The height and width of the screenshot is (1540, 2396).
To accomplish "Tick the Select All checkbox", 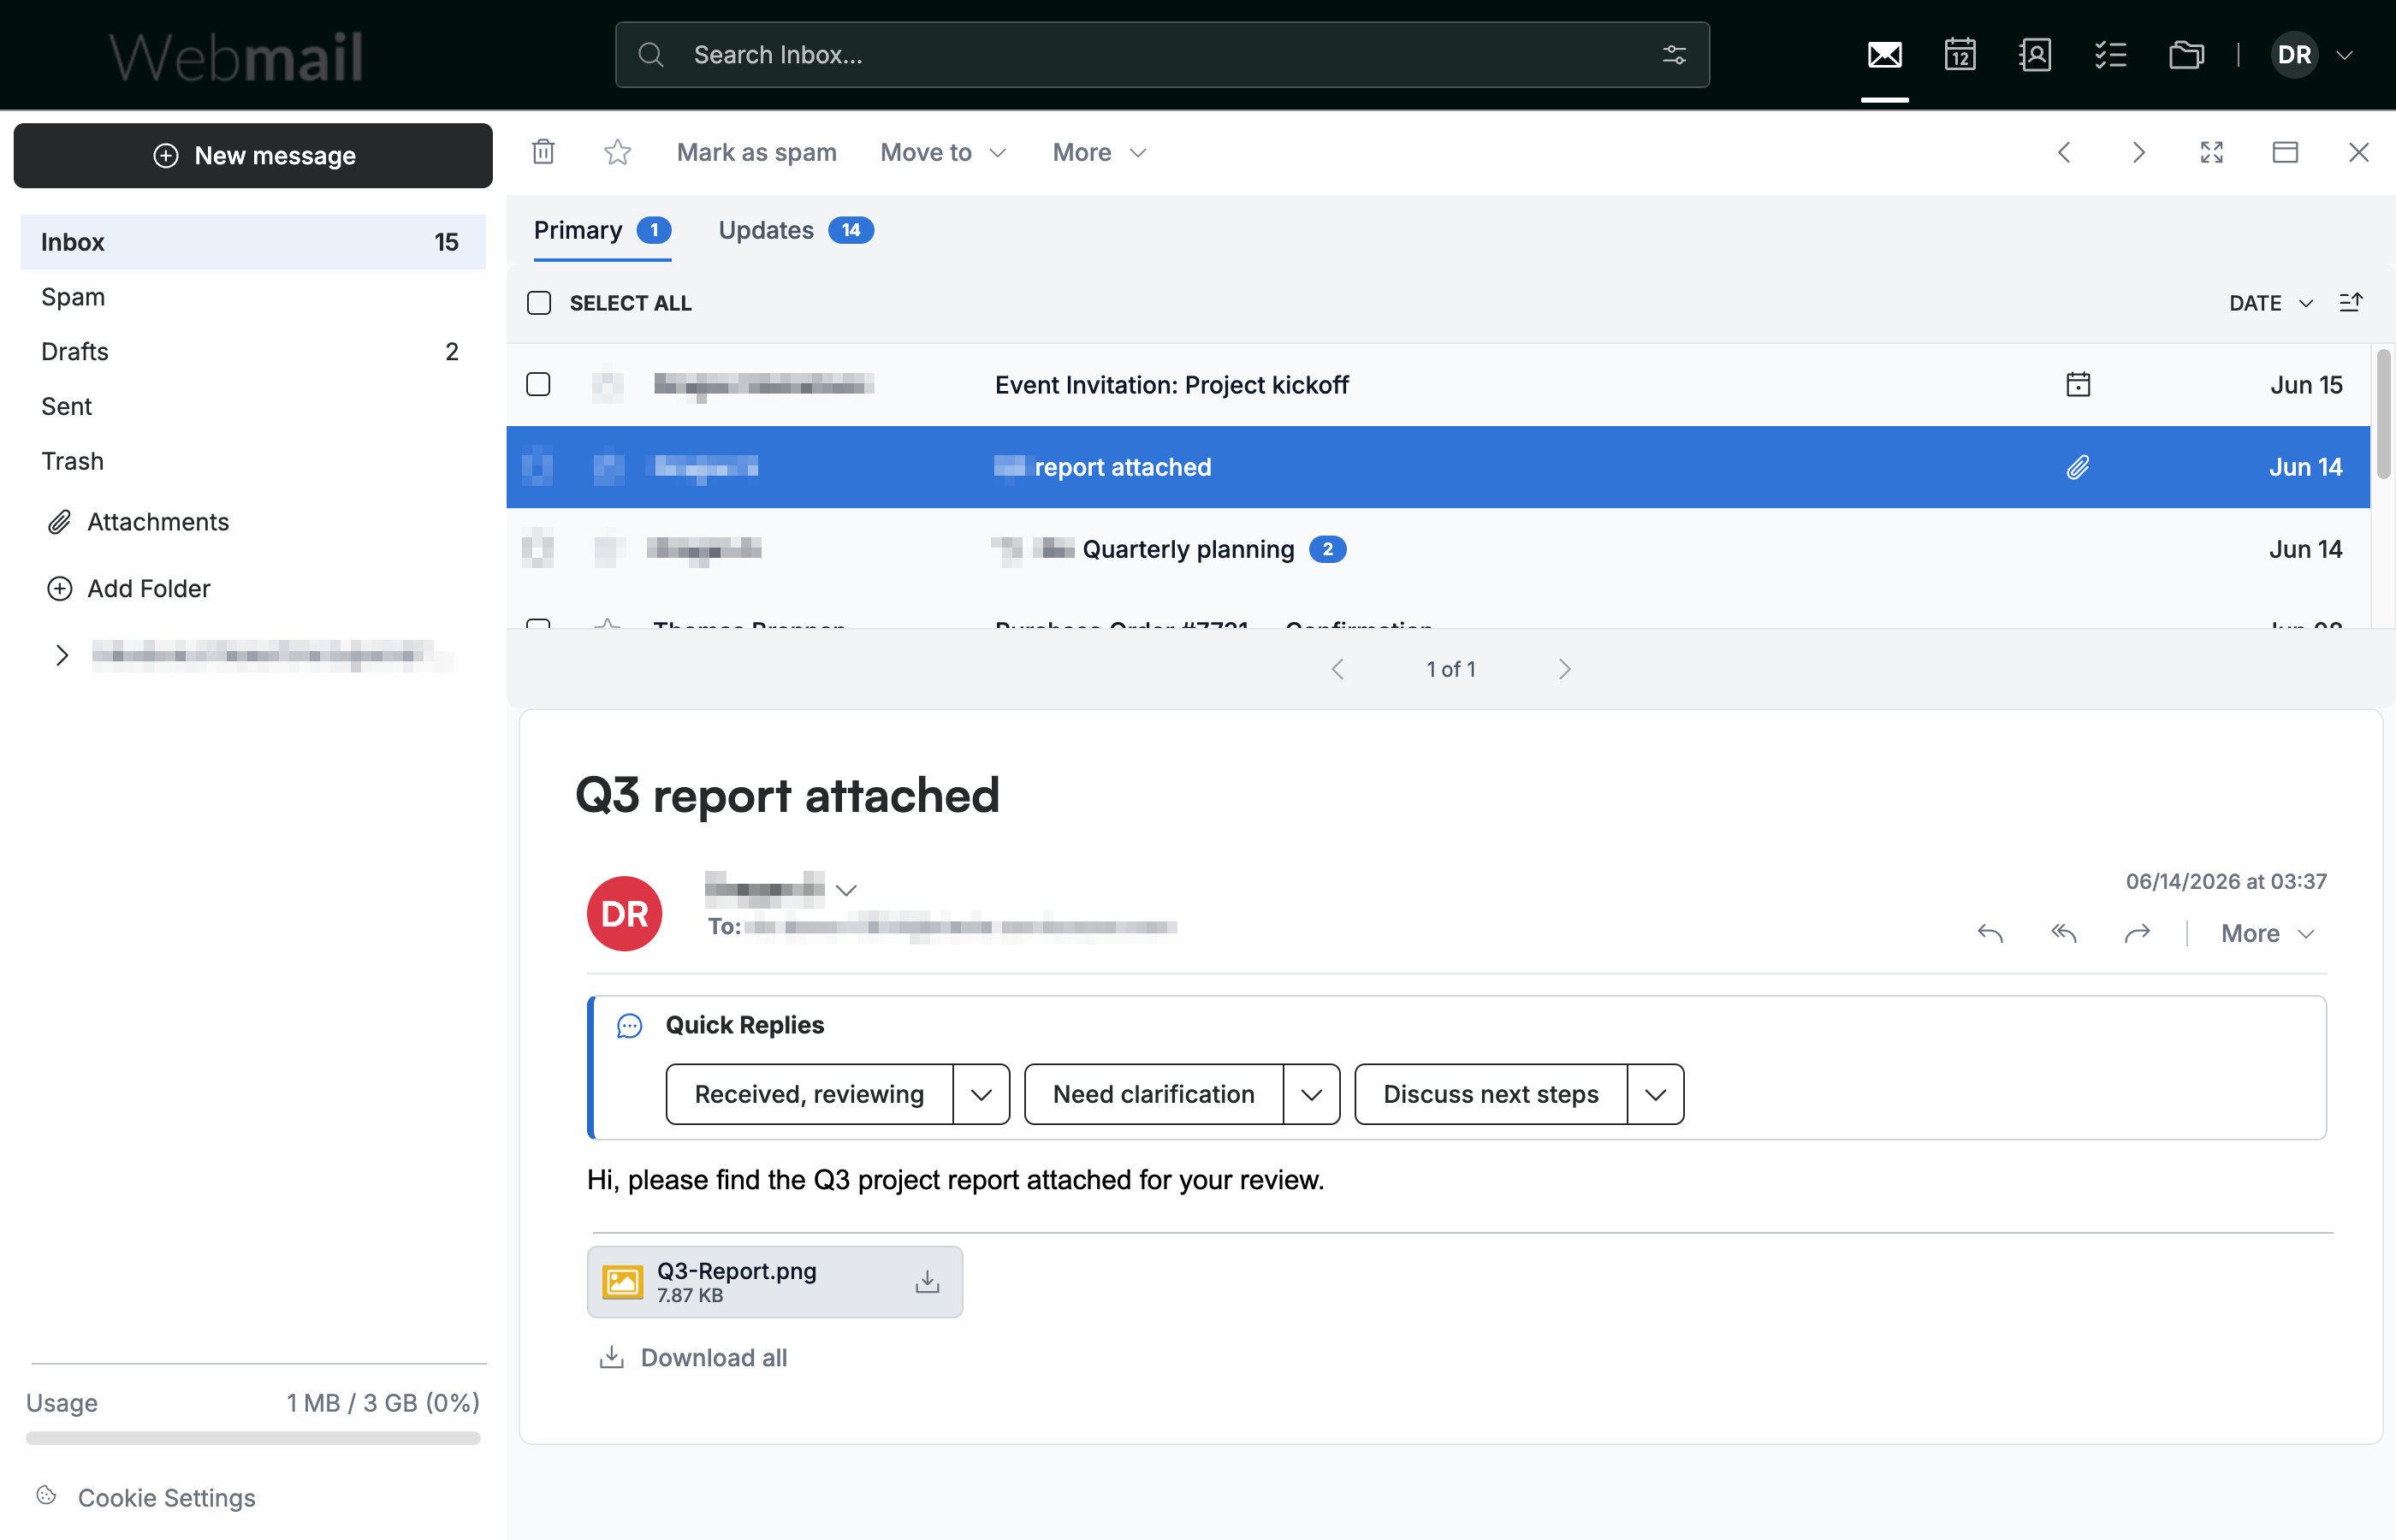I will pos(539,303).
